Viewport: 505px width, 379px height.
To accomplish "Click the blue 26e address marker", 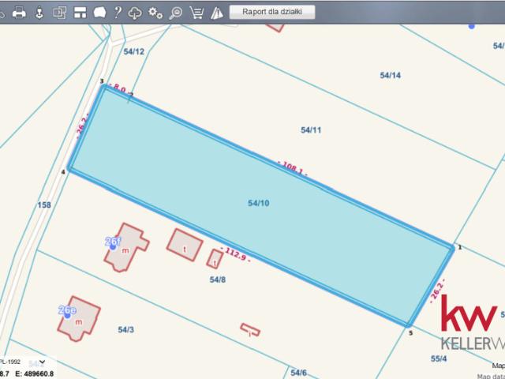I will [x=67, y=311].
